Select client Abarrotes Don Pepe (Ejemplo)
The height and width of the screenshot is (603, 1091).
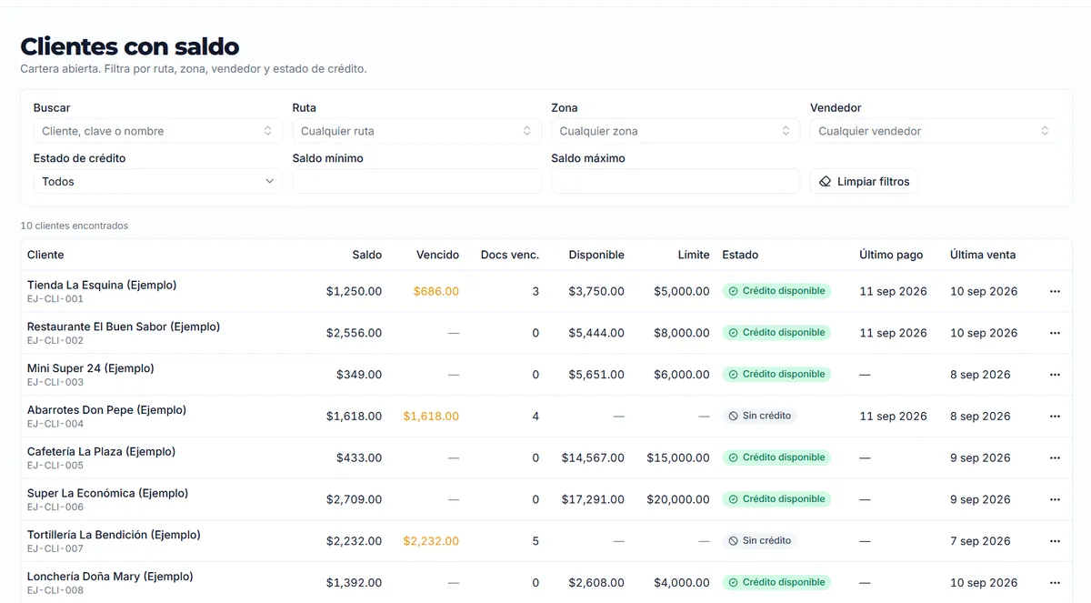tap(106, 411)
